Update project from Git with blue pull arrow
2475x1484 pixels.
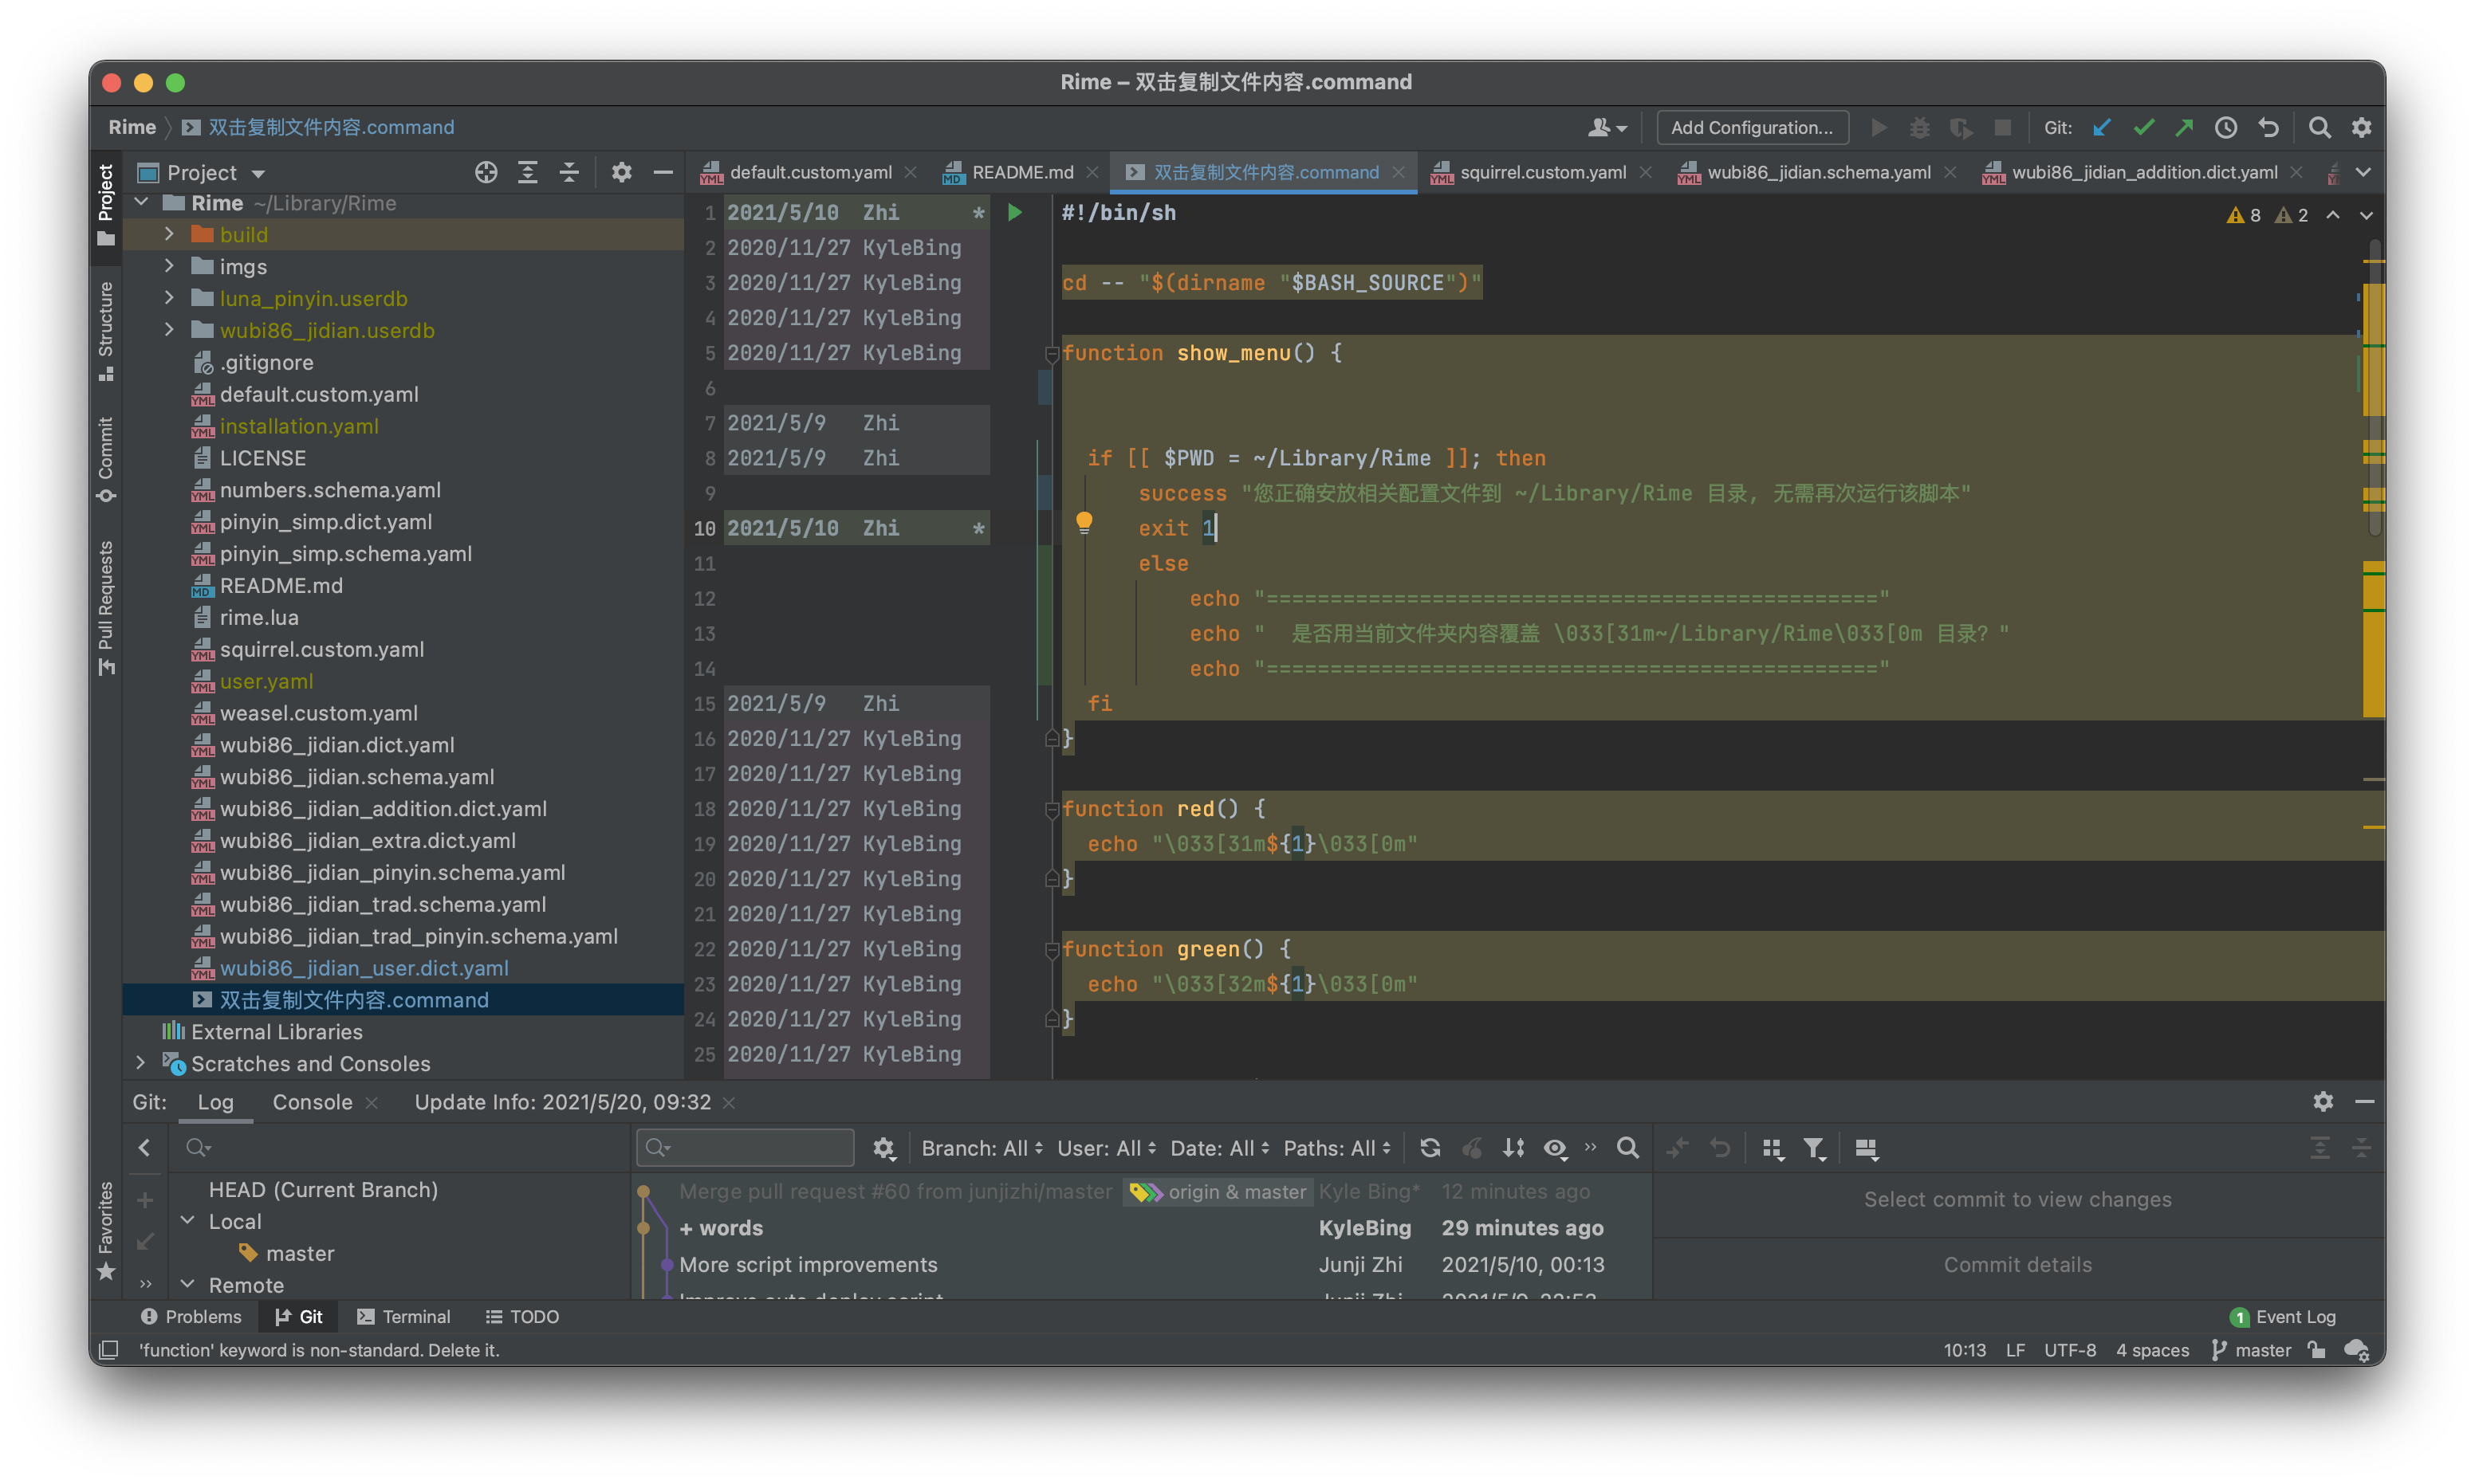[2102, 127]
